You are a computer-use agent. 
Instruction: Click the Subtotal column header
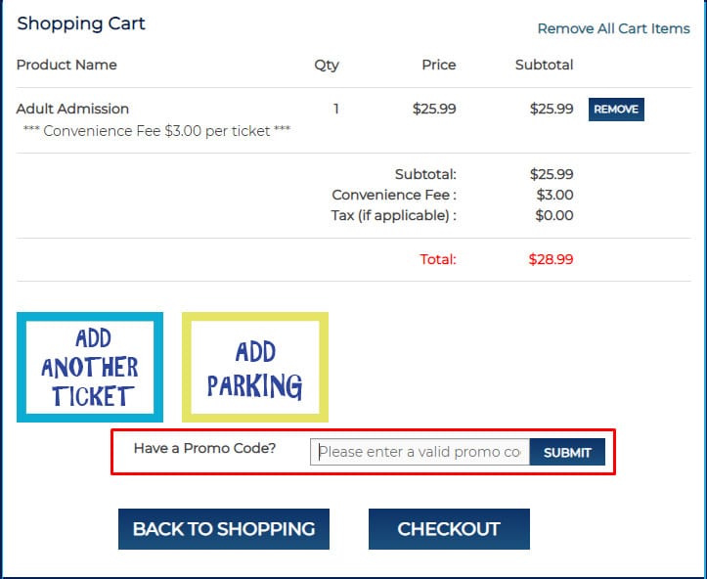(544, 65)
